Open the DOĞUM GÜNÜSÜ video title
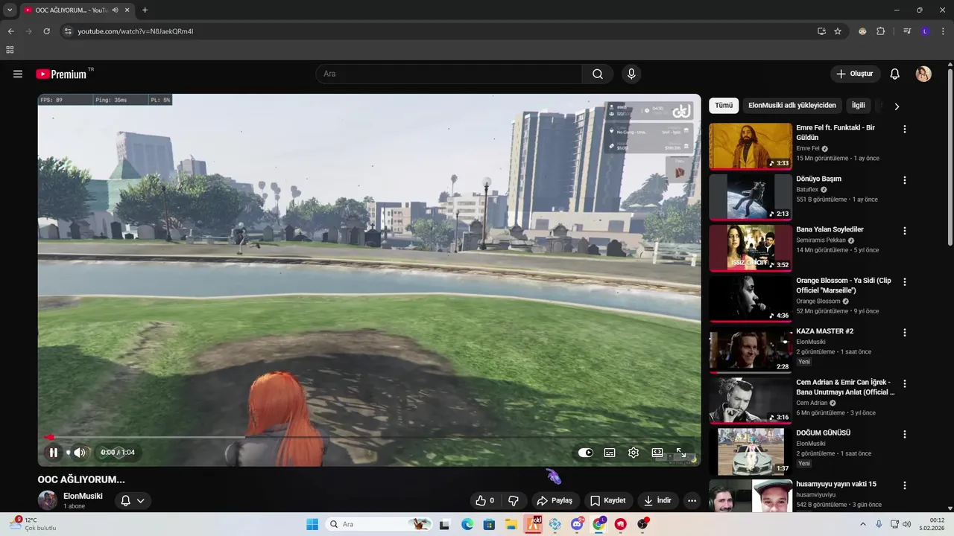 (824, 433)
